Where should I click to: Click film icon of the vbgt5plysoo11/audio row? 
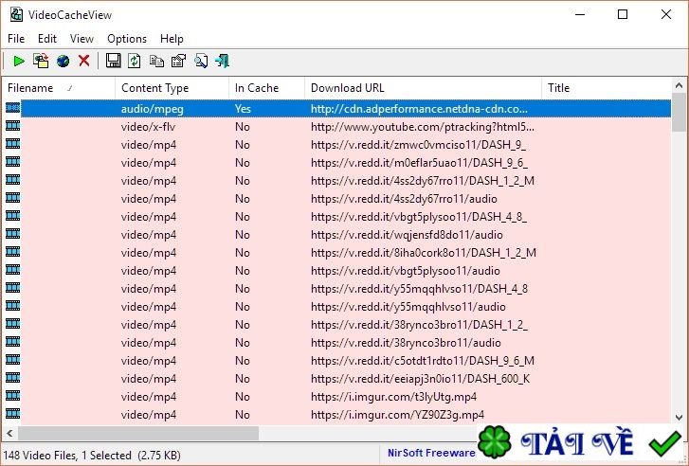[x=12, y=270]
